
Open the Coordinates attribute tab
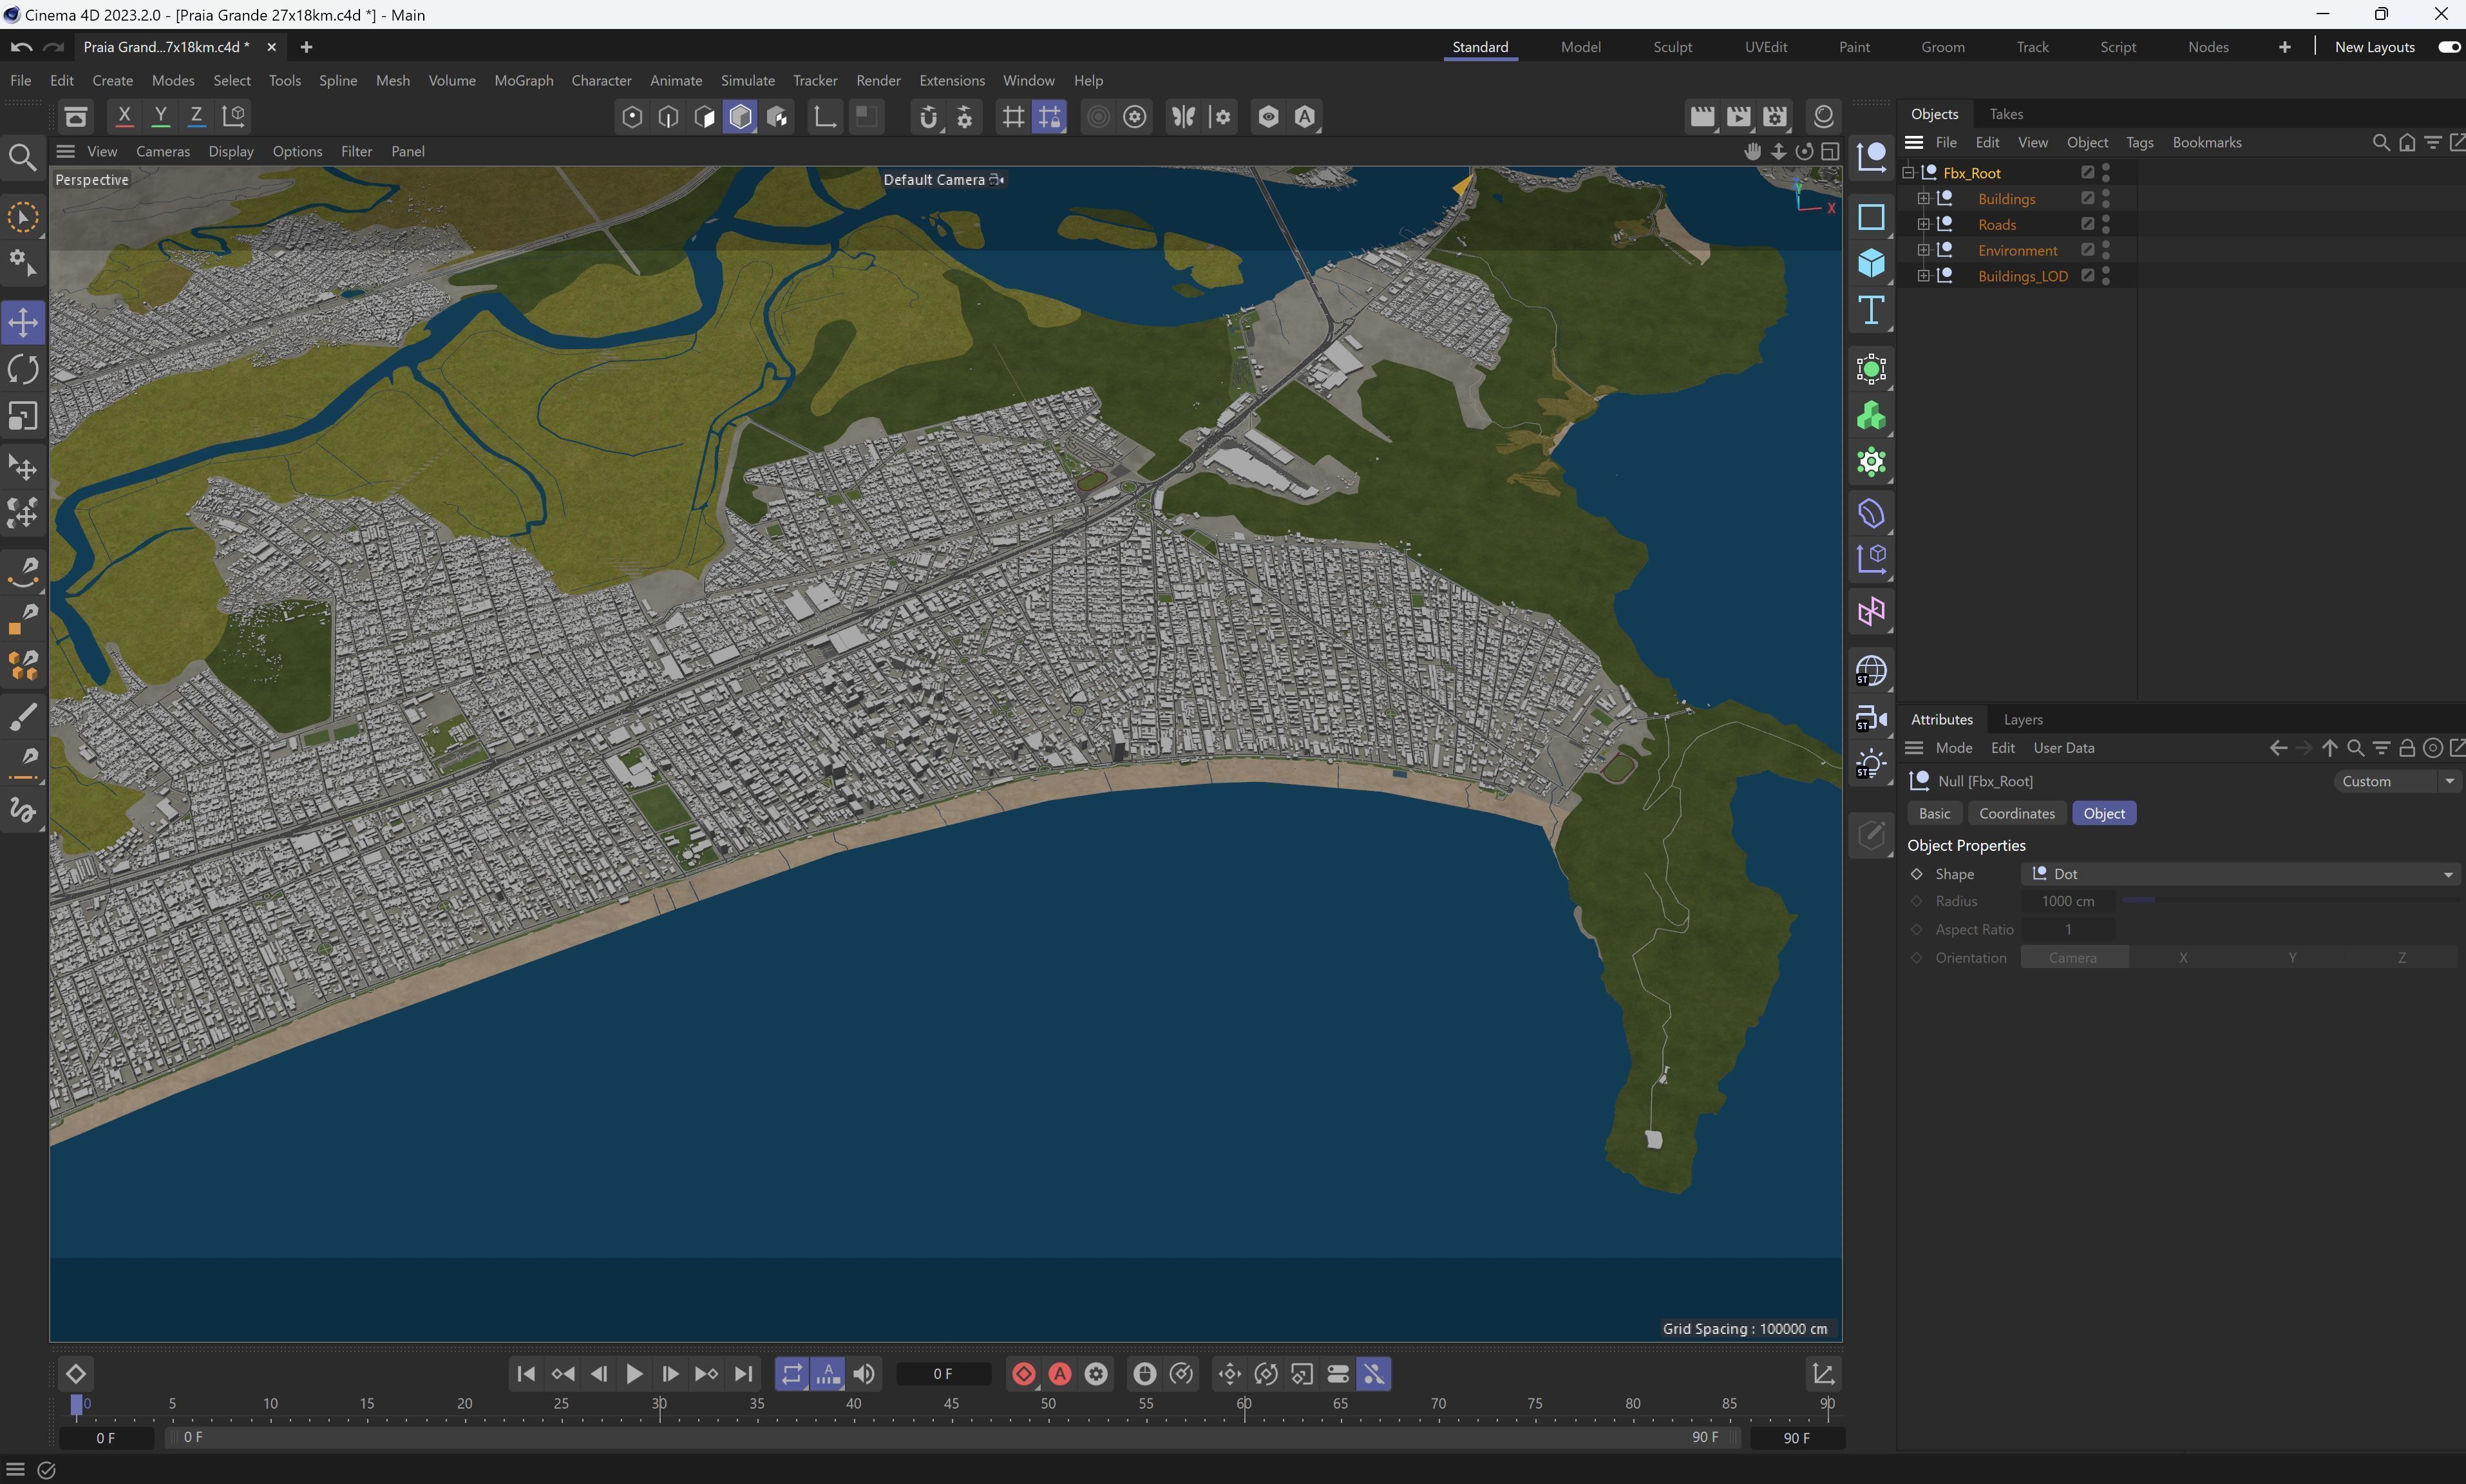coord(2016,814)
